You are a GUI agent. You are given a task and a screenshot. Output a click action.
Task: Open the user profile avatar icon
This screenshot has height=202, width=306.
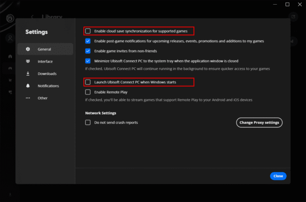(10, 38)
